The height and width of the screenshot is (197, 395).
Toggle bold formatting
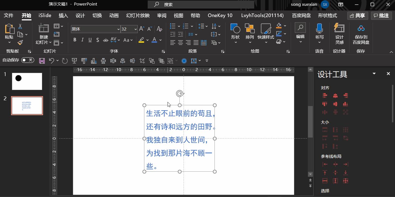coord(75,40)
